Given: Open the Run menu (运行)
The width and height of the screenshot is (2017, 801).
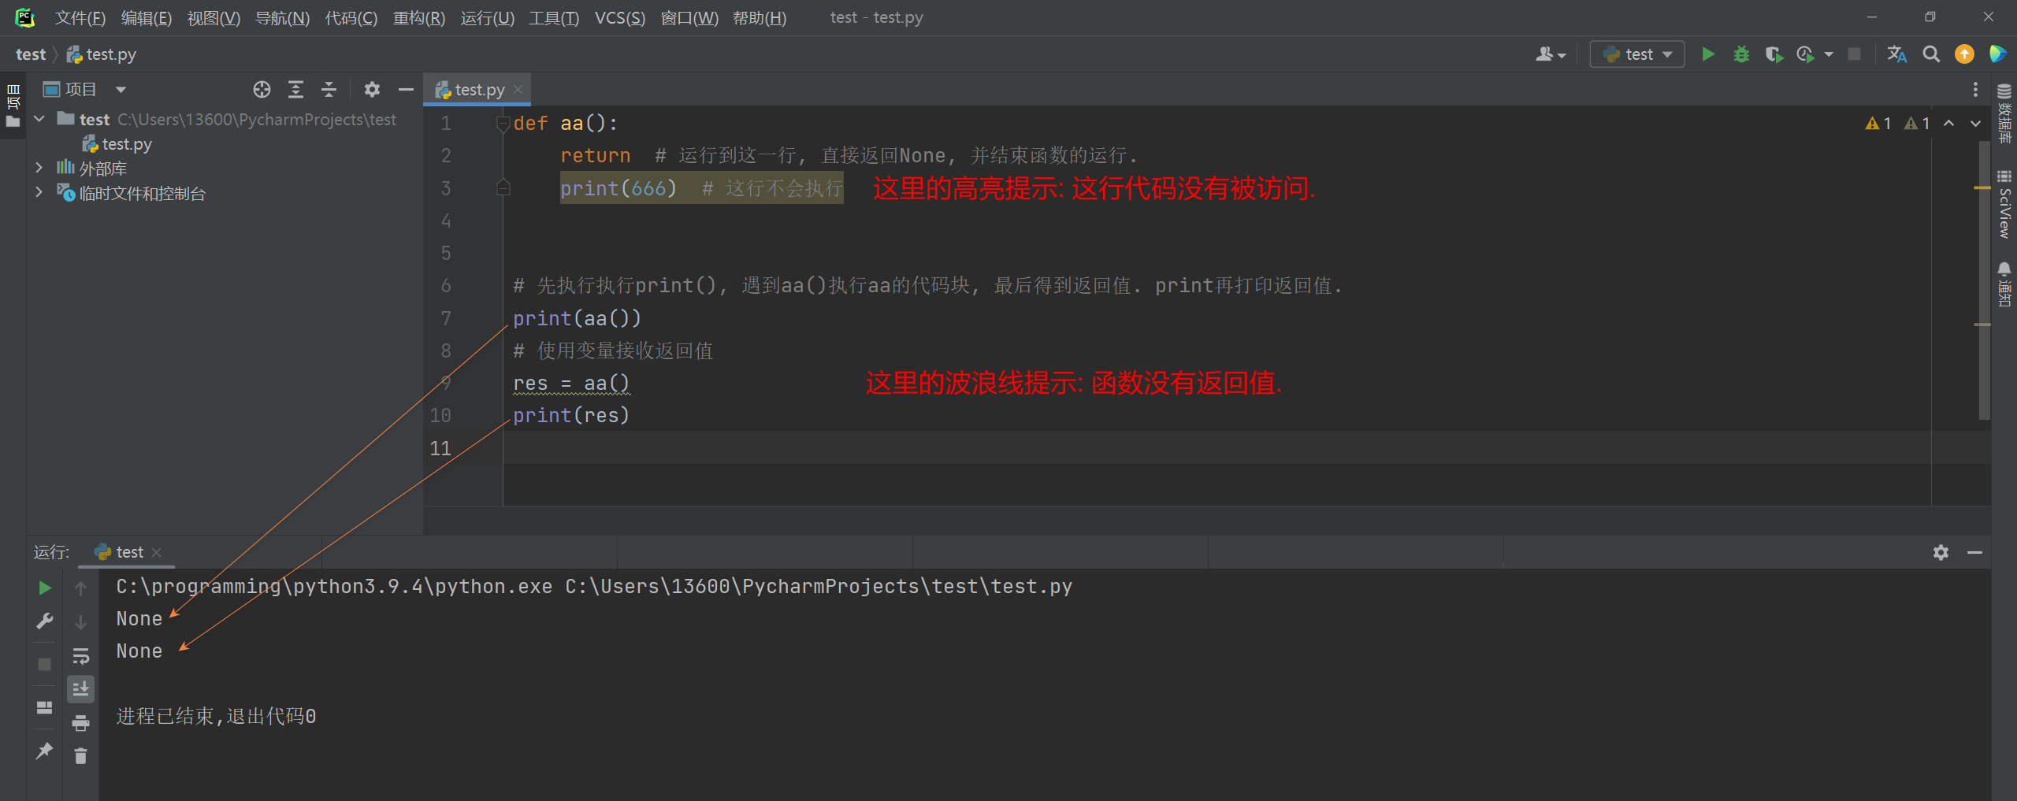Looking at the screenshot, I should (488, 17).
